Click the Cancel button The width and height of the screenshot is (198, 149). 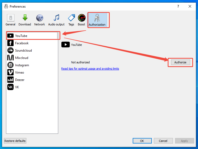(163, 141)
